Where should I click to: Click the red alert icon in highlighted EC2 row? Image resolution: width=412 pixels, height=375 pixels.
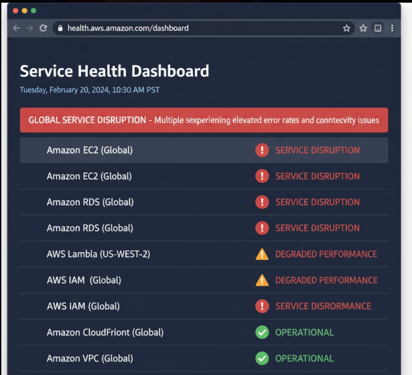[x=262, y=150]
